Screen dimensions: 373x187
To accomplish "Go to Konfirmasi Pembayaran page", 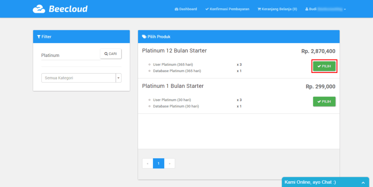I will pyautogui.click(x=227, y=9).
